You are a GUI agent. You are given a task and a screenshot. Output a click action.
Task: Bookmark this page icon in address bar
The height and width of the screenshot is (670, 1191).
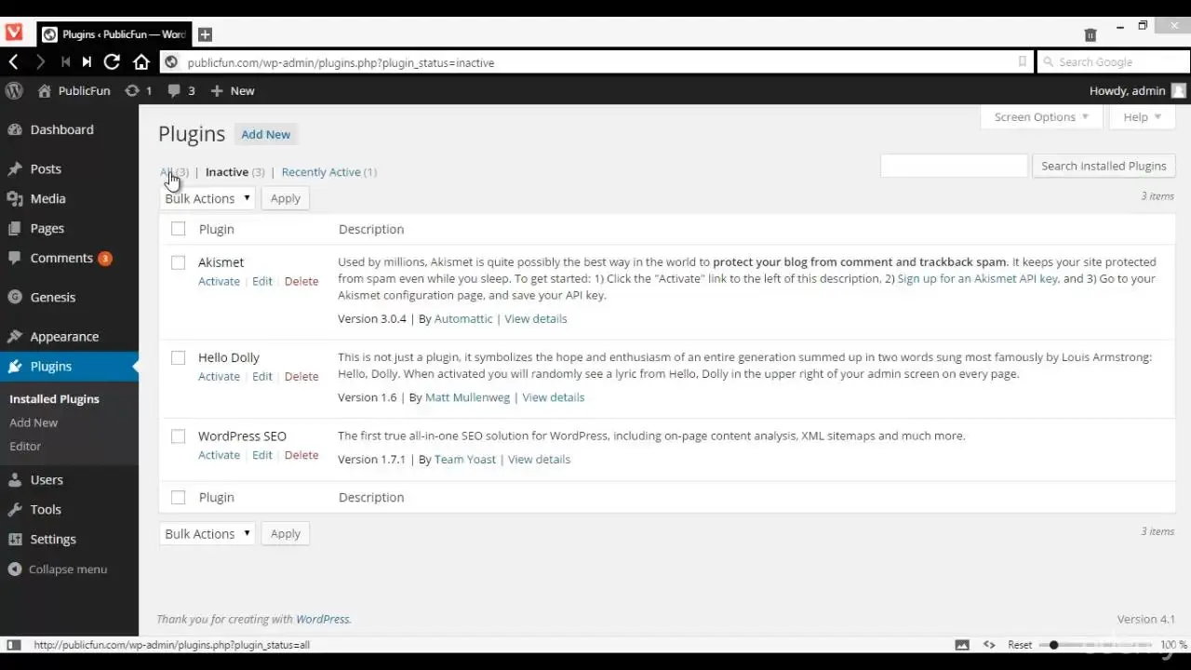(1022, 62)
